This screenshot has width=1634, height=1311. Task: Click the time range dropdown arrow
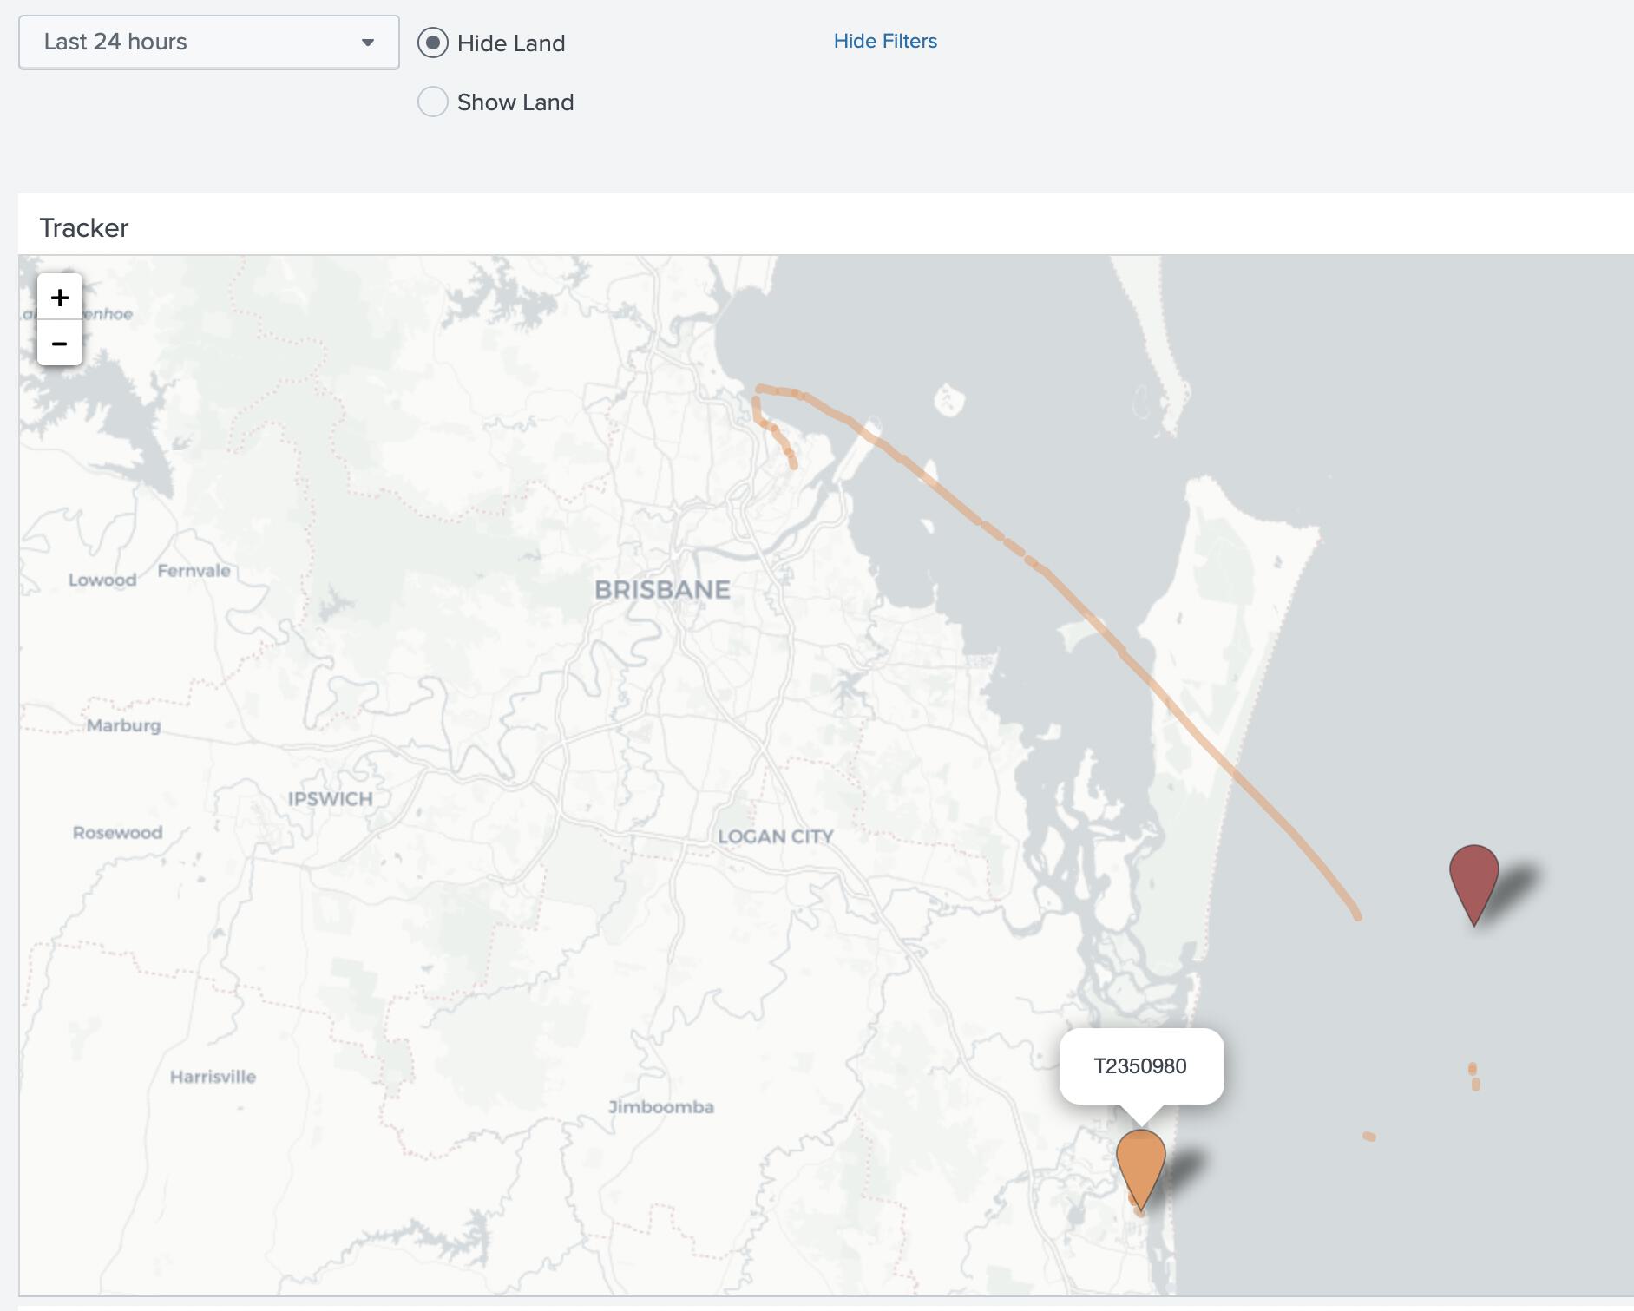[368, 42]
